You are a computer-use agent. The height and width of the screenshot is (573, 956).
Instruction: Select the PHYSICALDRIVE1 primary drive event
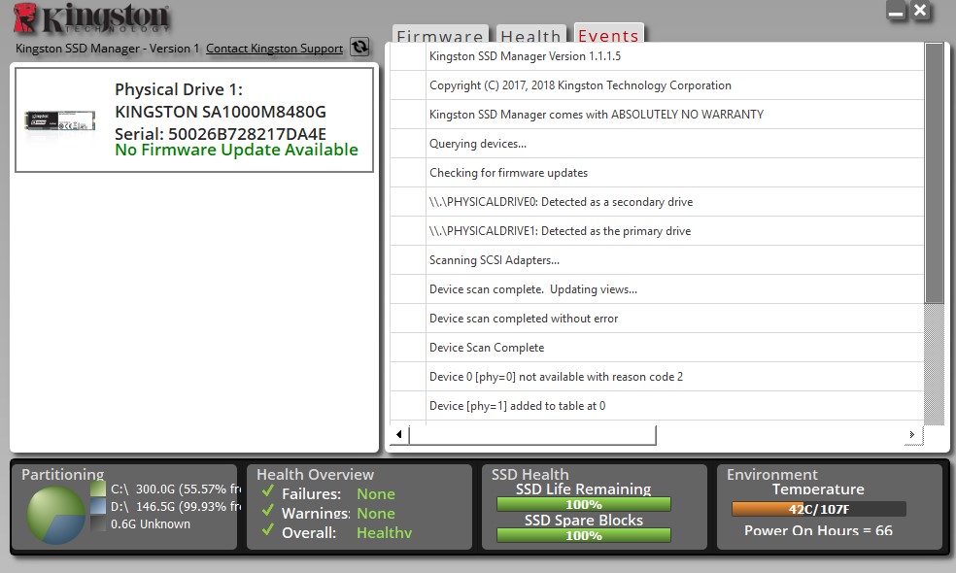point(657,231)
